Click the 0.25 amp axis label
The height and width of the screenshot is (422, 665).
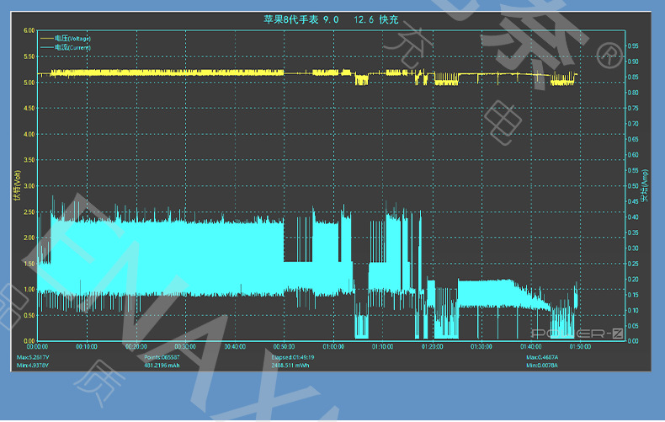pyautogui.click(x=633, y=264)
